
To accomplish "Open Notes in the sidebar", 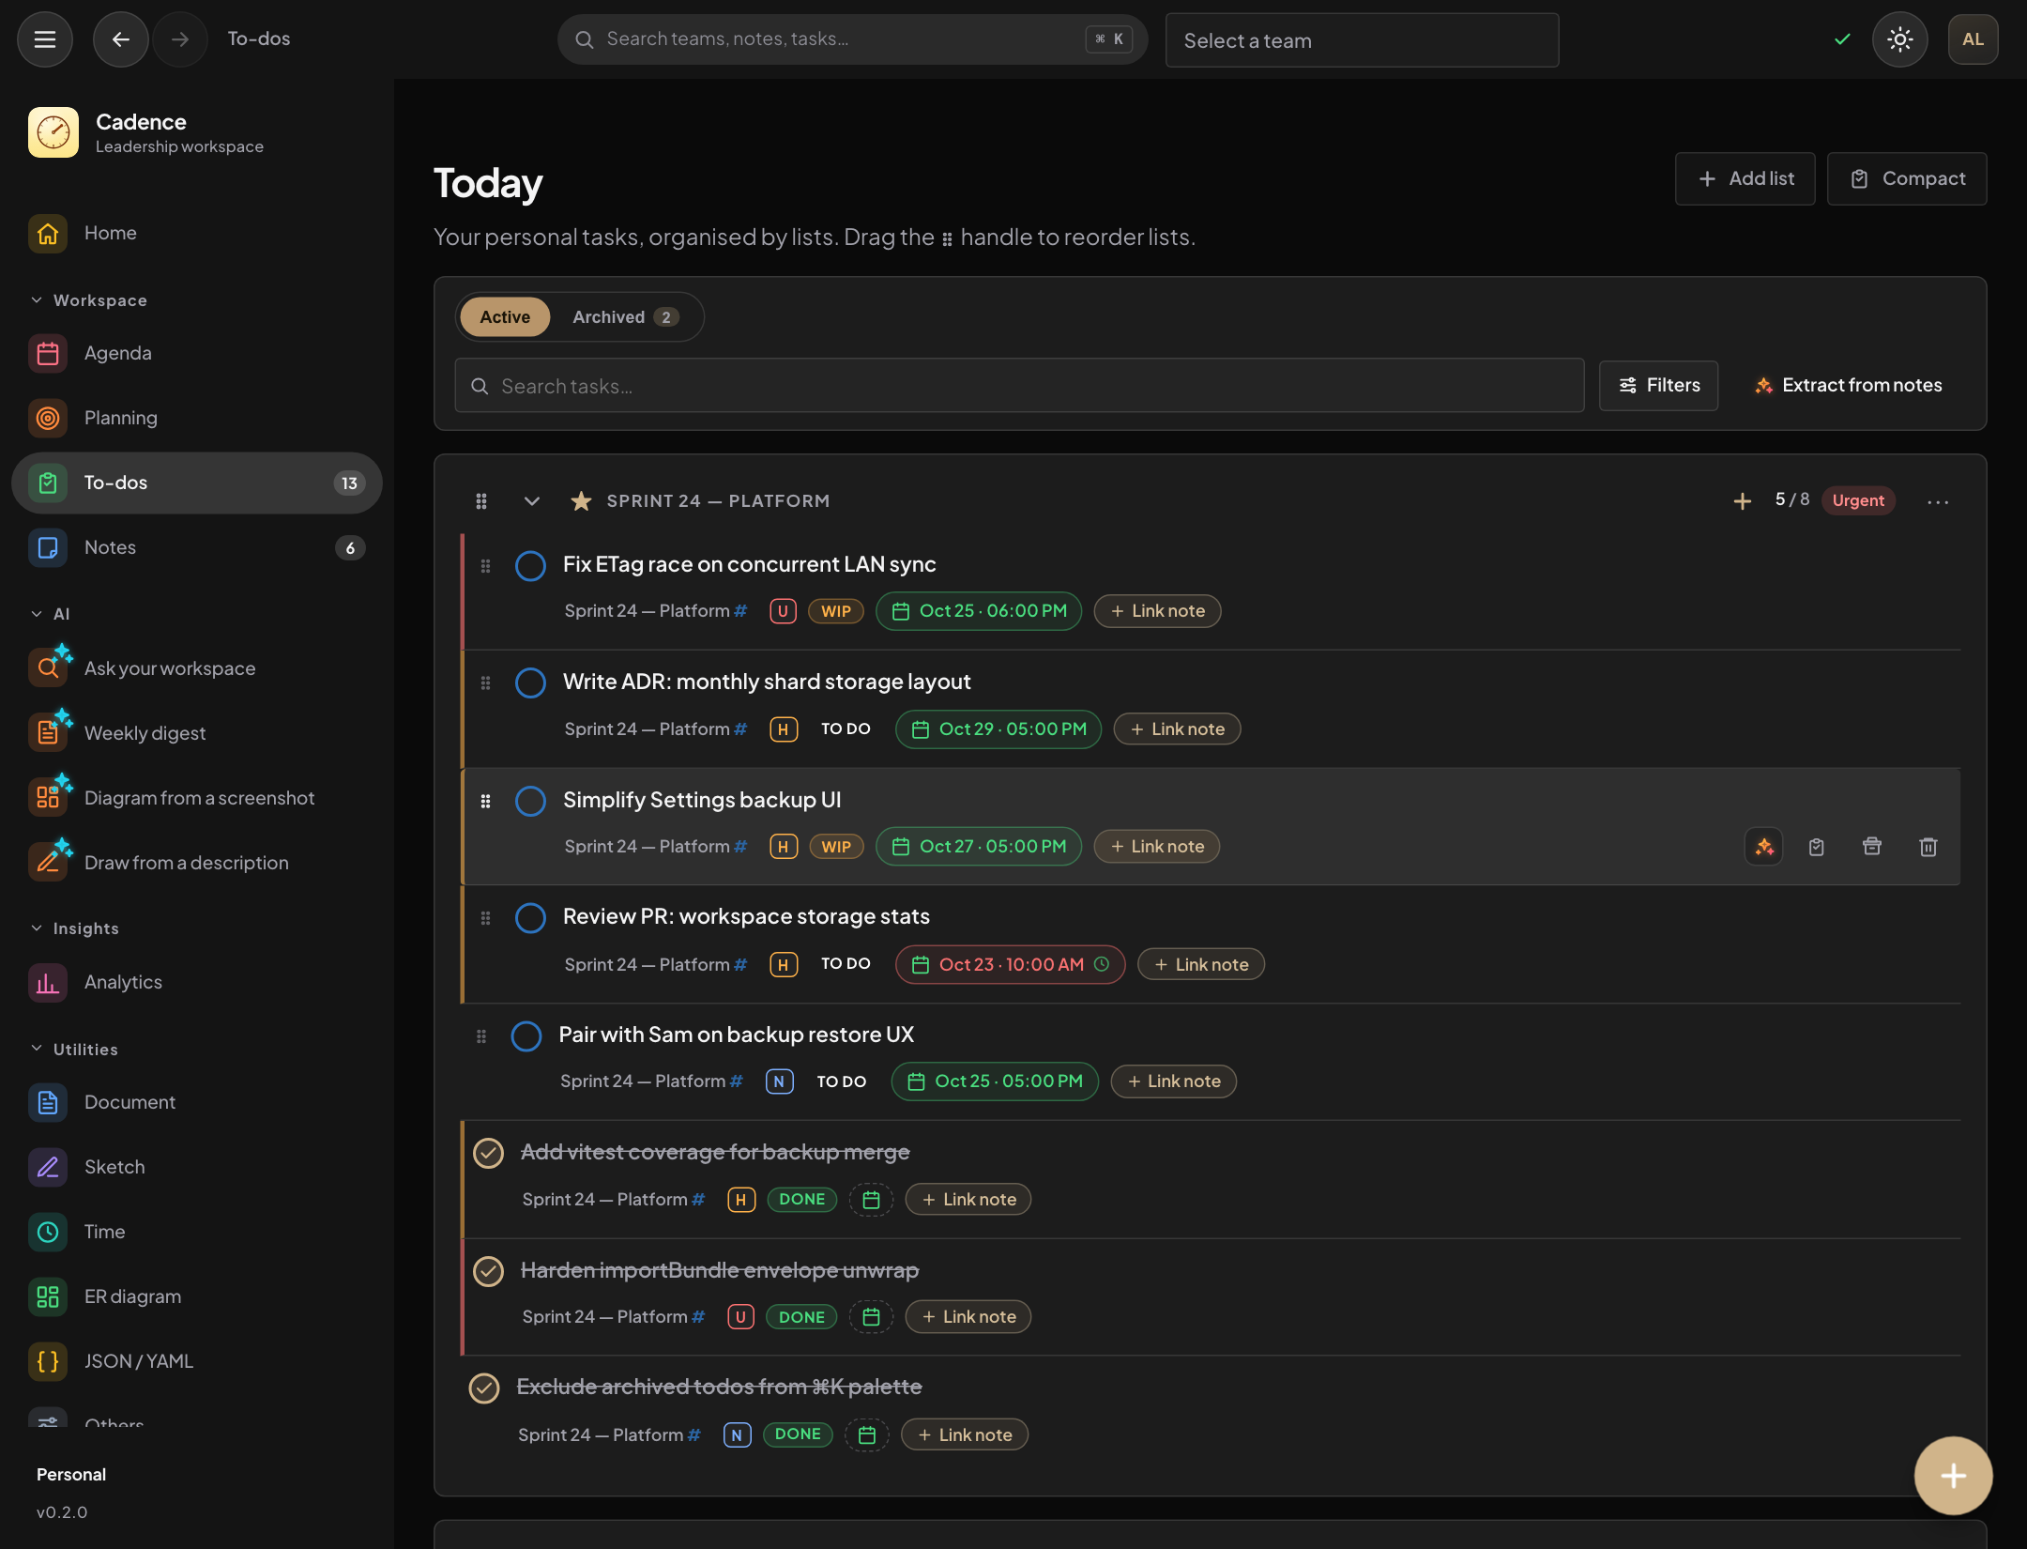I will [x=197, y=547].
